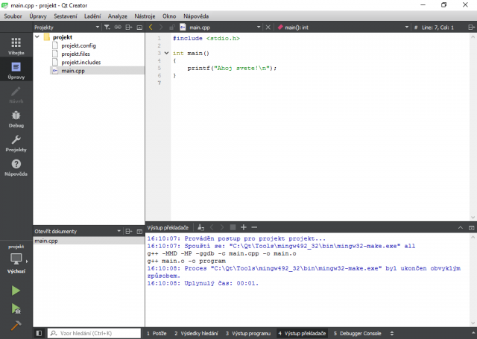The width and height of the screenshot is (477, 339).
Task: Run the project with green play button
Action: click(16, 291)
